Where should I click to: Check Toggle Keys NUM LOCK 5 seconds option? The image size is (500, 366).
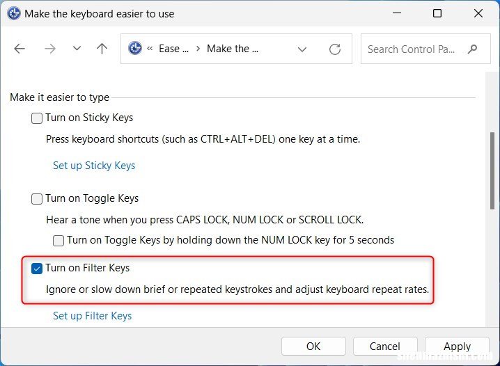pos(58,241)
